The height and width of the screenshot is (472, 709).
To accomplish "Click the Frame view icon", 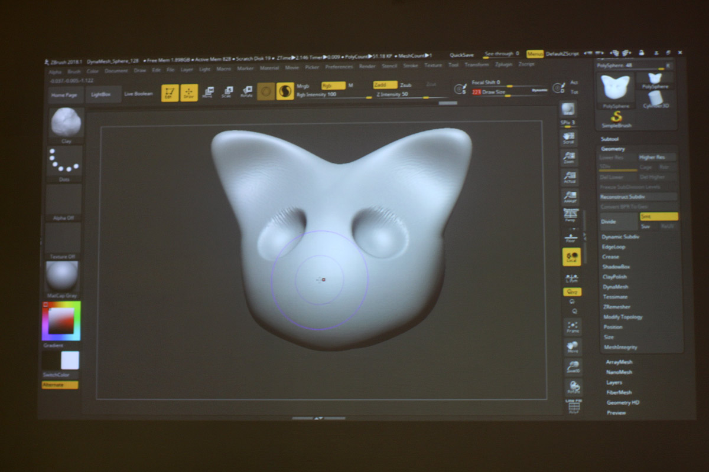I will coord(573,327).
